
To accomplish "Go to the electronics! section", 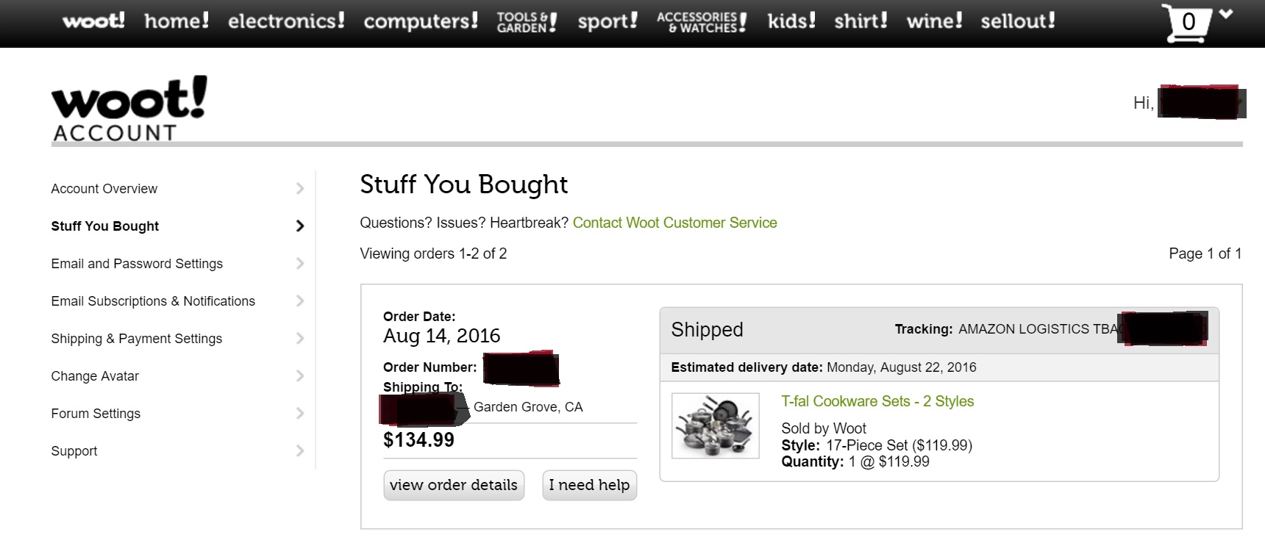I will [x=286, y=21].
